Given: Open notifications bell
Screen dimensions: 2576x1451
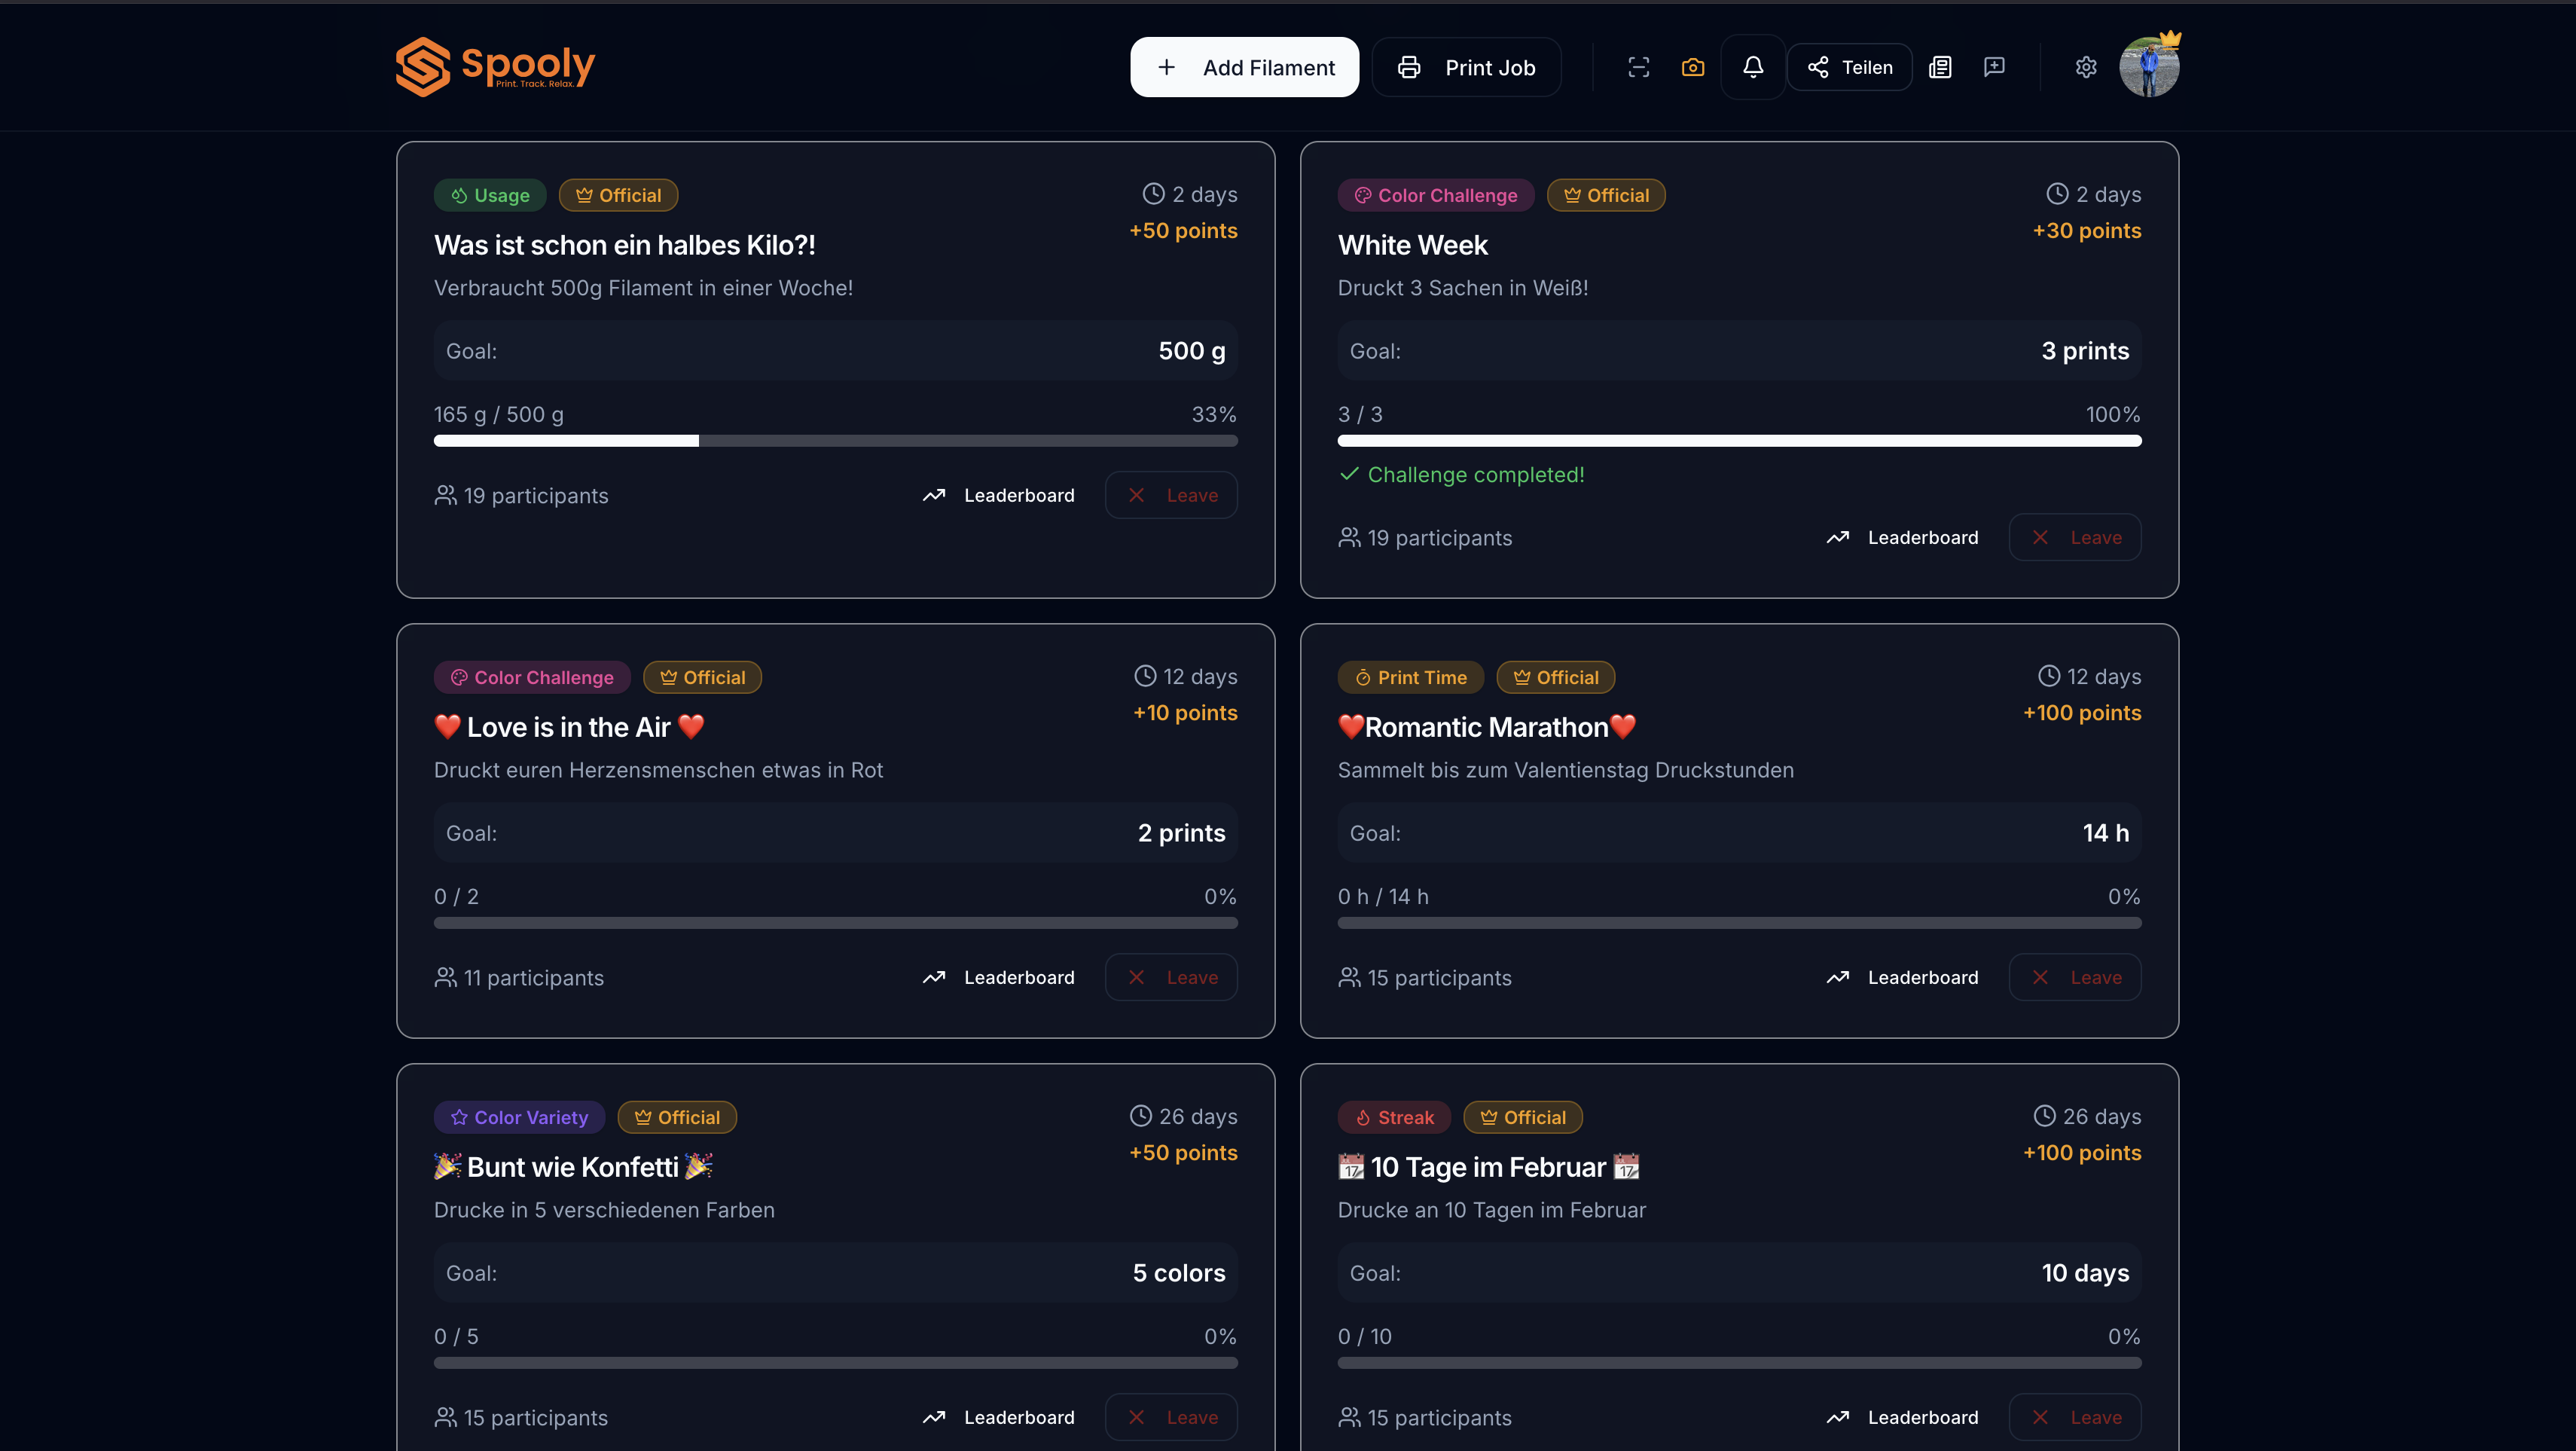Looking at the screenshot, I should 1752,67.
